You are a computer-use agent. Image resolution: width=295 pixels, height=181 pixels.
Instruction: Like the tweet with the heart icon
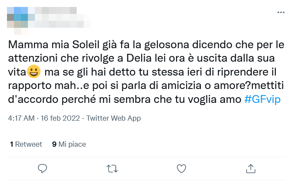(181, 168)
